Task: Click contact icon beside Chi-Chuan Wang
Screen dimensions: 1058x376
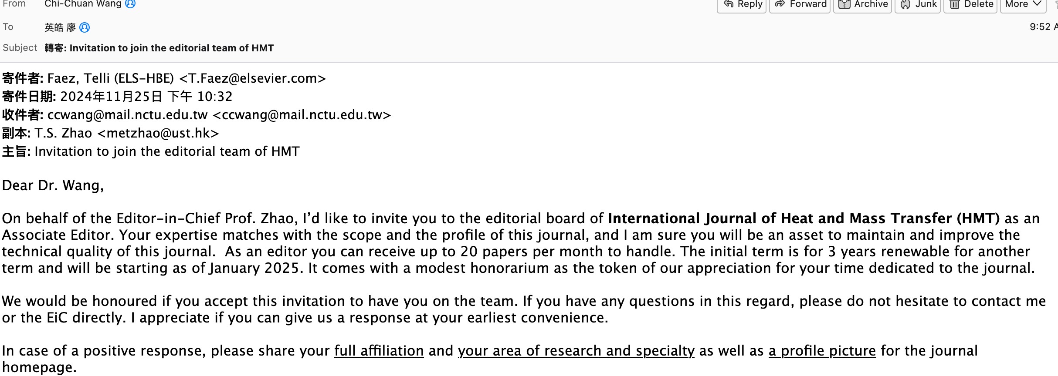Action: coord(130,4)
